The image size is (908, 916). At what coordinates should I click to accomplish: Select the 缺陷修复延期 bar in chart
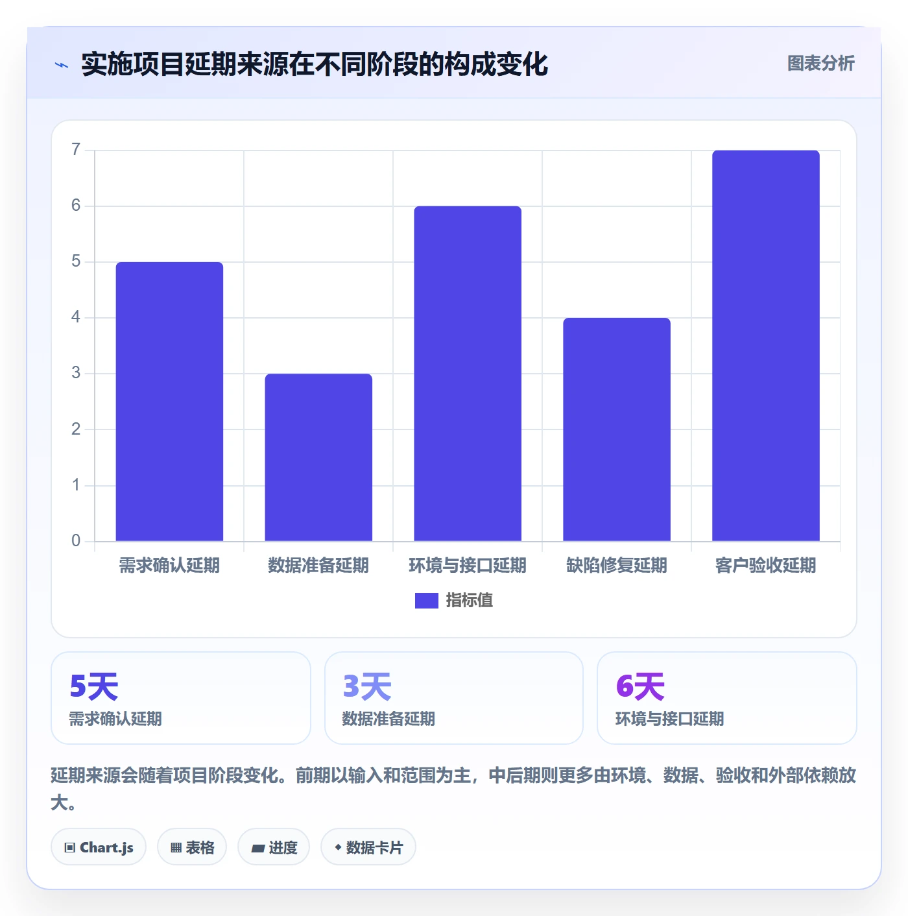(617, 429)
